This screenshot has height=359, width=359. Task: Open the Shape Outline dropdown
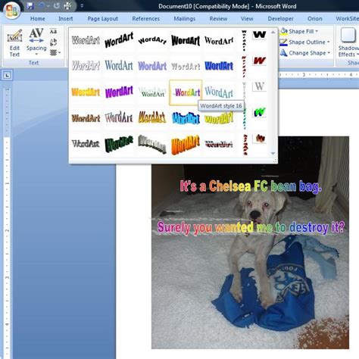(305, 42)
